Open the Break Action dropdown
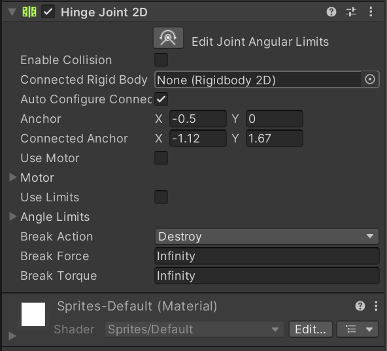This screenshot has width=387, height=351. [x=267, y=236]
